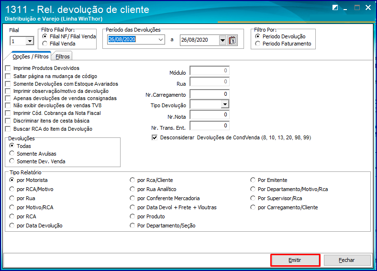
Task: Toggle Discriminar itens de cesta básica
Action: (8, 121)
